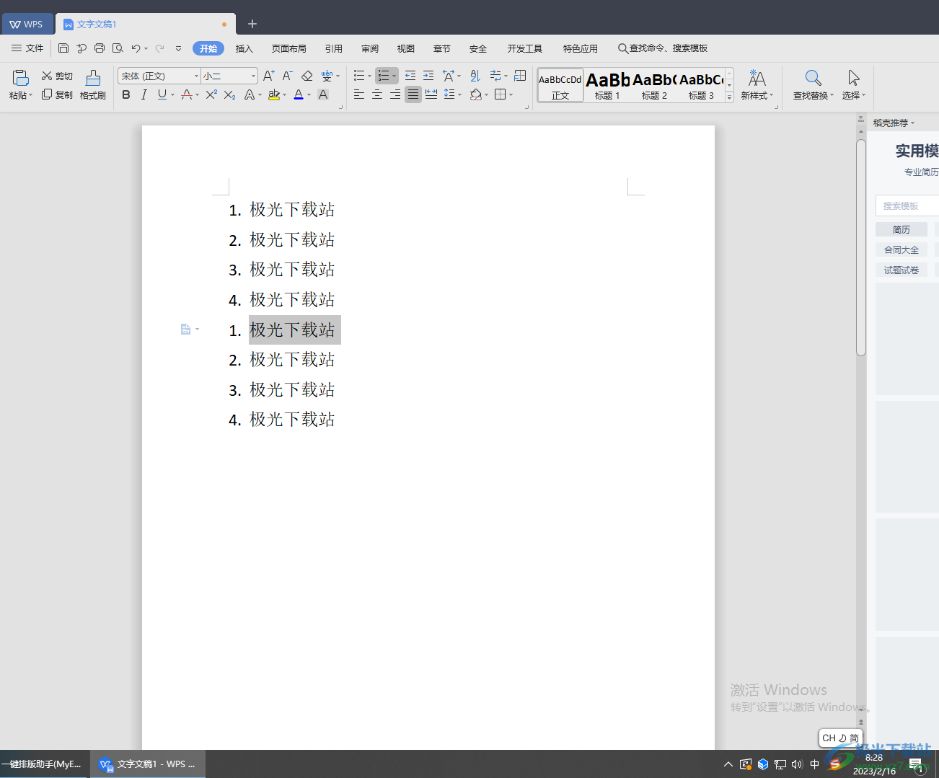Toggle Underline formatting
Viewport: 939px width, 778px height.
162,94
